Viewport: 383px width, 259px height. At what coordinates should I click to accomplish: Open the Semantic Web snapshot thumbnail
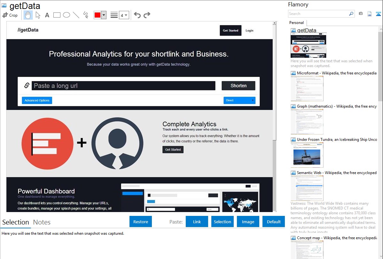pos(307,188)
